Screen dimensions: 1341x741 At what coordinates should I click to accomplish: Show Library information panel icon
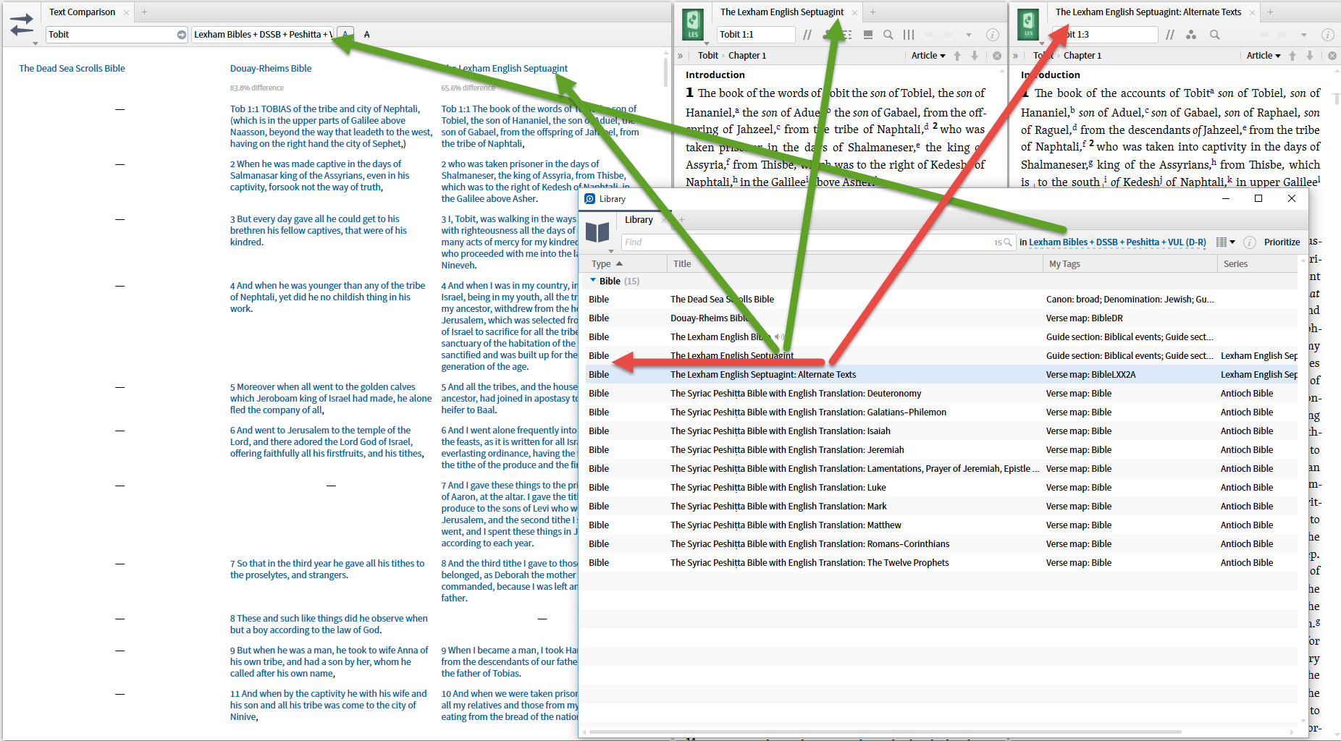1249,242
